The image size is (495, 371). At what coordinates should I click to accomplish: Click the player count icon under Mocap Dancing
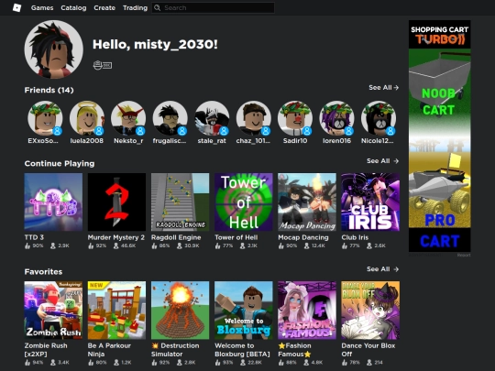tap(306, 246)
